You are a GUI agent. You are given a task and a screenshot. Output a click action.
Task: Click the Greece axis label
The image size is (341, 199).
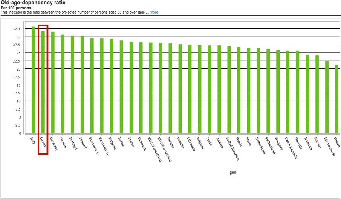[x=43, y=142]
